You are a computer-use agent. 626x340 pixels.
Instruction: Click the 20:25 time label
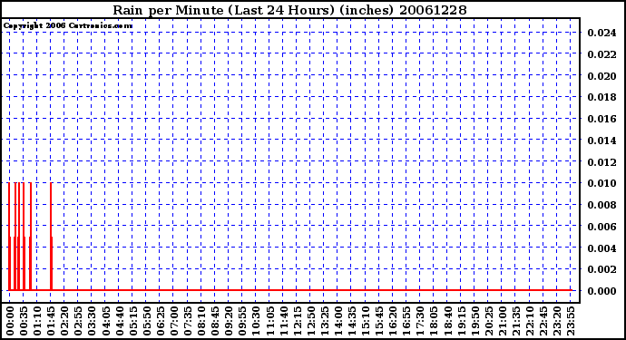coord(488,321)
